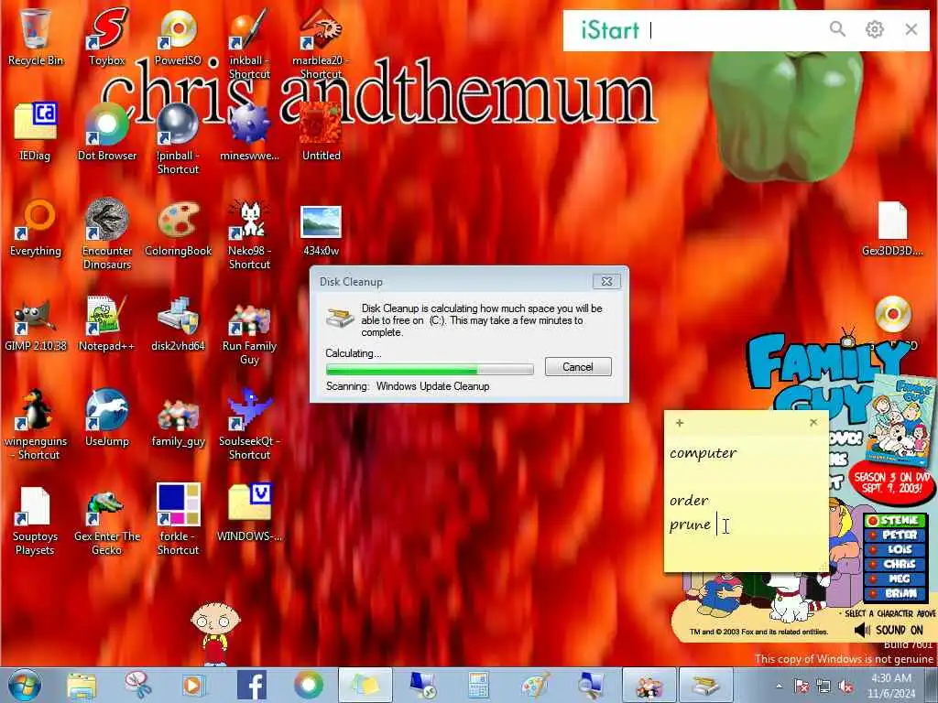
Task: Open Action Center flag tray icon
Action: pos(801,687)
